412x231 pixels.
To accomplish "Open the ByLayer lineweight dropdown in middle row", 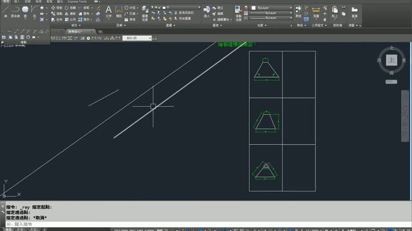I will [290, 13].
